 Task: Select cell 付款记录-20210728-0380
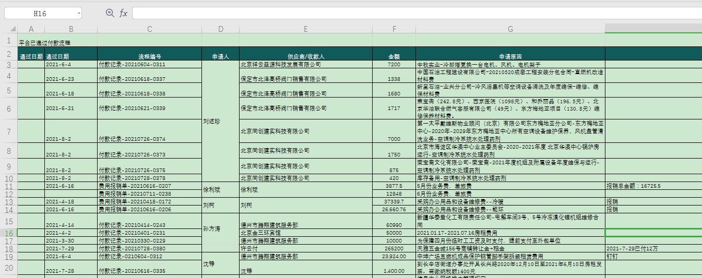pos(150,249)
